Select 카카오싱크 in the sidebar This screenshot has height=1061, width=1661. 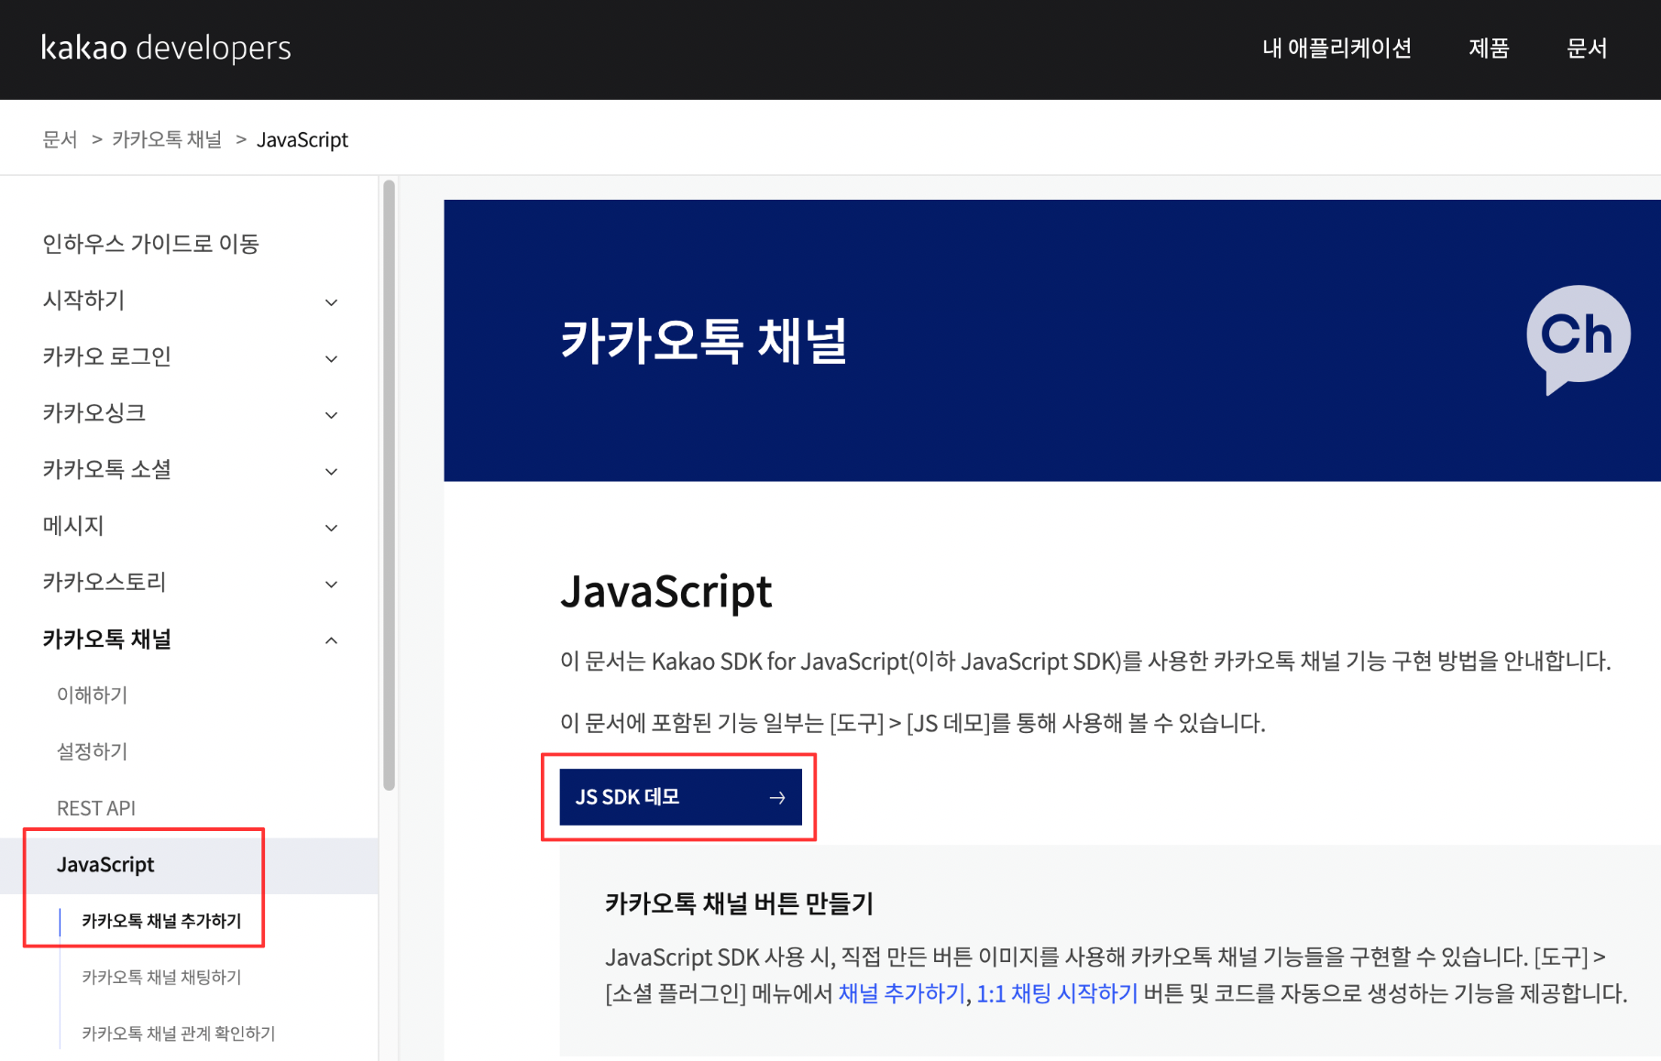coord(93,413)
